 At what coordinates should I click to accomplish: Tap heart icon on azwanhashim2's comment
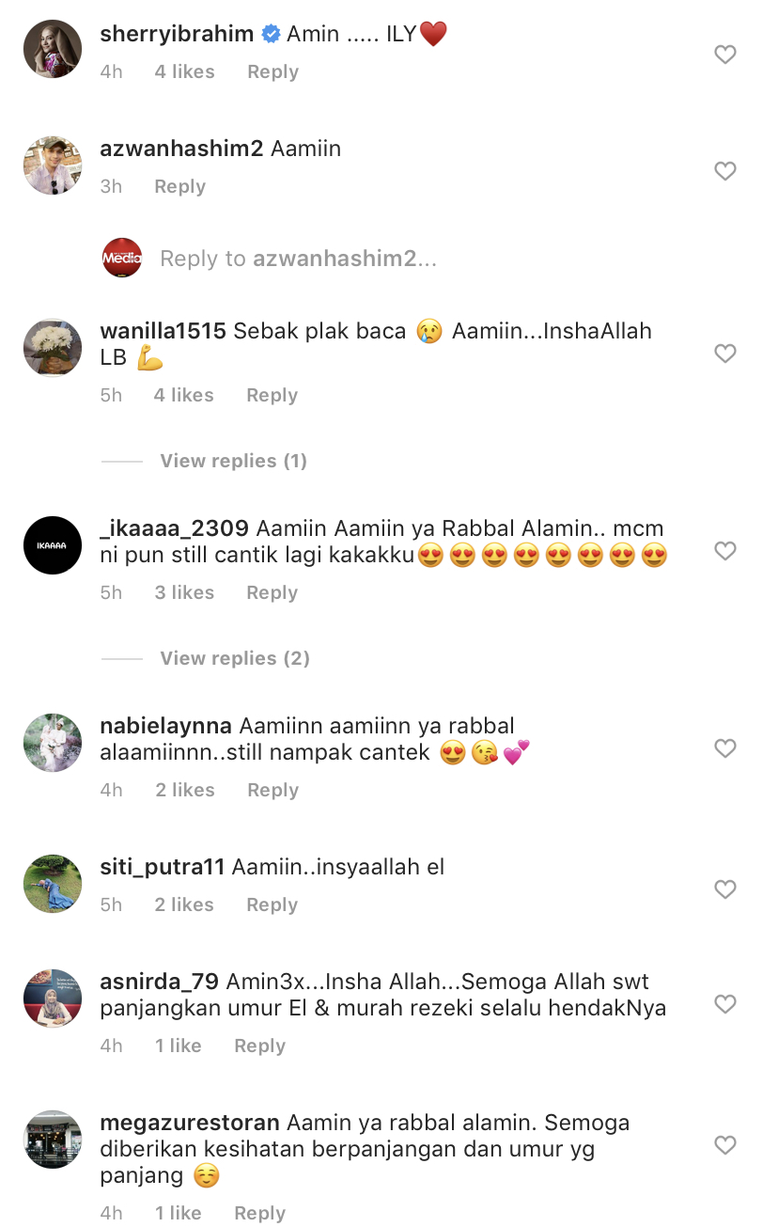pyautogui.click(x=725, y=171)
